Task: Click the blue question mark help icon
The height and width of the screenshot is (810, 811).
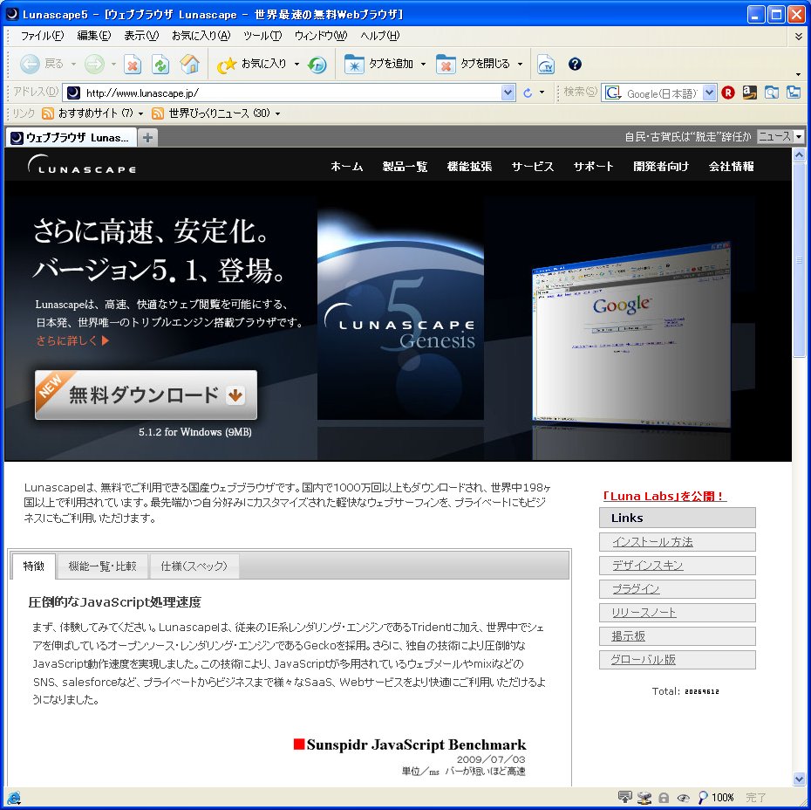Action: click(575, 64)
